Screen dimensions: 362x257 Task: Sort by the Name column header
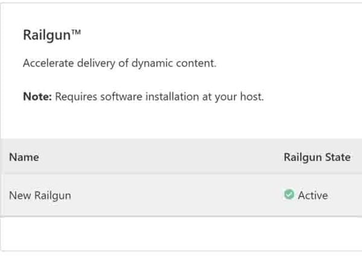[x=24, y=157]
